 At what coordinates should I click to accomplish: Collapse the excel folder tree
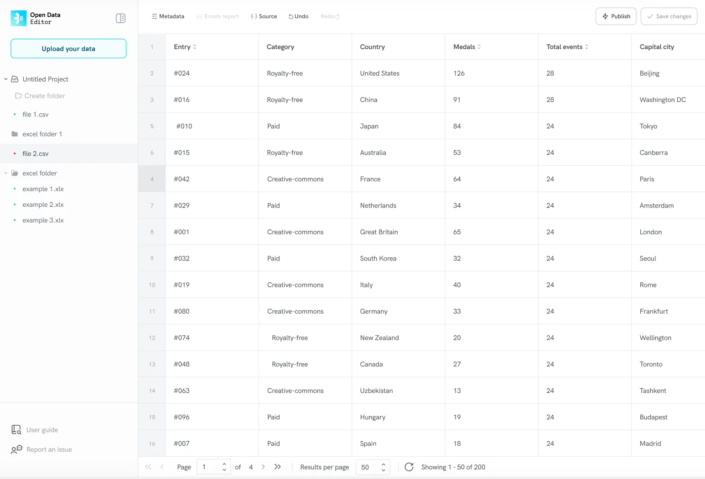pyautogui.click(x=5, y=173)
